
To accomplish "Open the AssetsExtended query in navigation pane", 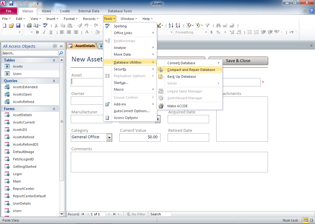I will (25, 87).
